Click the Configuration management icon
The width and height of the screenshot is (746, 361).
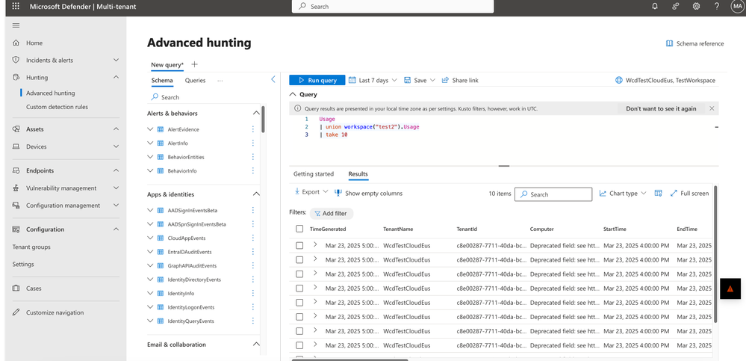click(x=16, y=206)
